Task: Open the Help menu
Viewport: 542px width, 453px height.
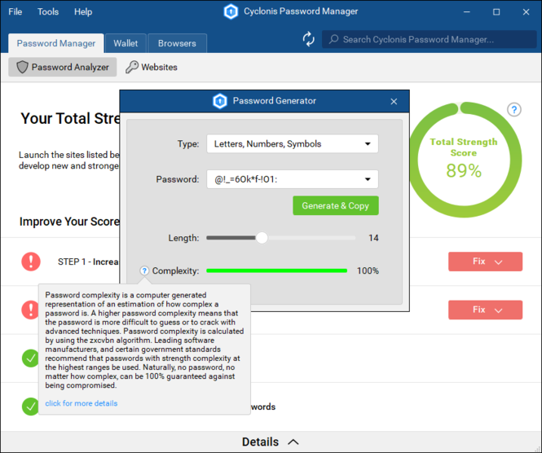Action: point(83,11)
